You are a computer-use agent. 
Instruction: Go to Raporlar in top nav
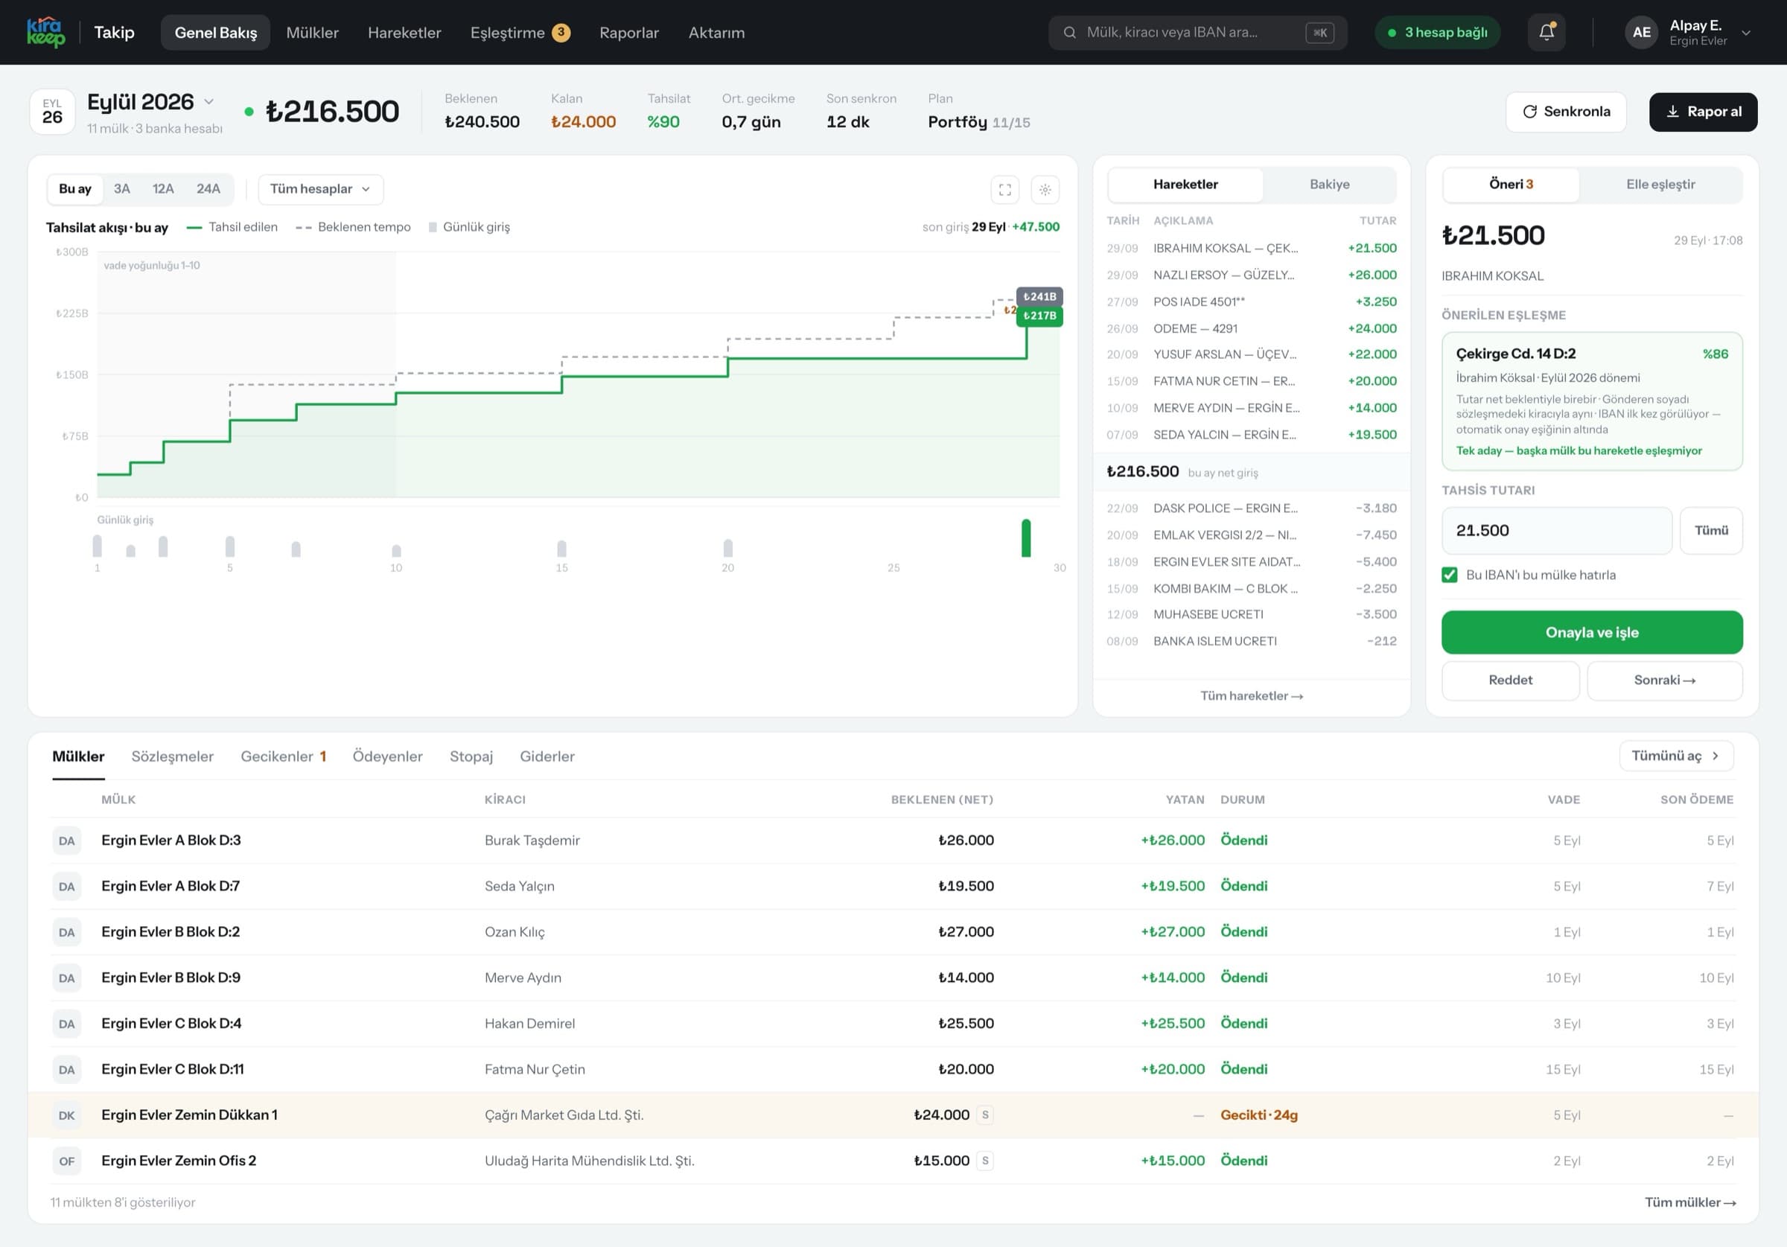[629, 32]
